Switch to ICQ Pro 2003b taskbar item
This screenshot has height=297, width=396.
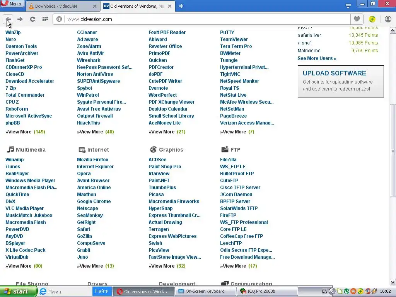(x=268, y=292)
